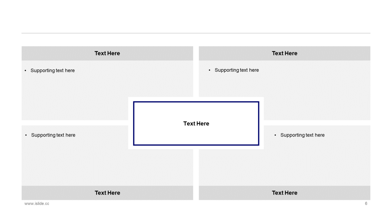This screenshot has height=220, width=392.
Task: Select the top-left "Supporting text here" line
Action: coord(53,71)
